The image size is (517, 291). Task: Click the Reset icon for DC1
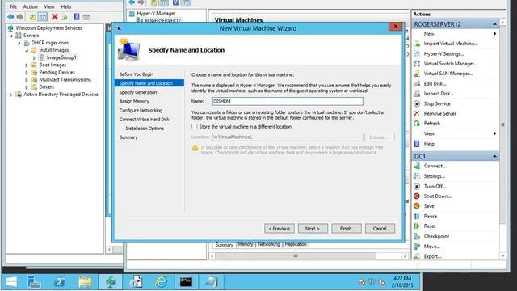click(x=417, y=226)
